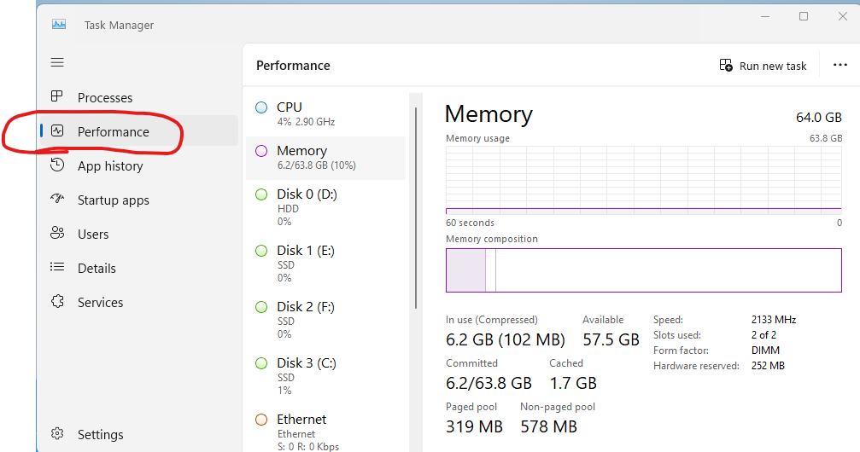Click the Disk 3 green circle indicator
Image resolution: width=860 pixels, height=452 pixels.
point(261,363)
